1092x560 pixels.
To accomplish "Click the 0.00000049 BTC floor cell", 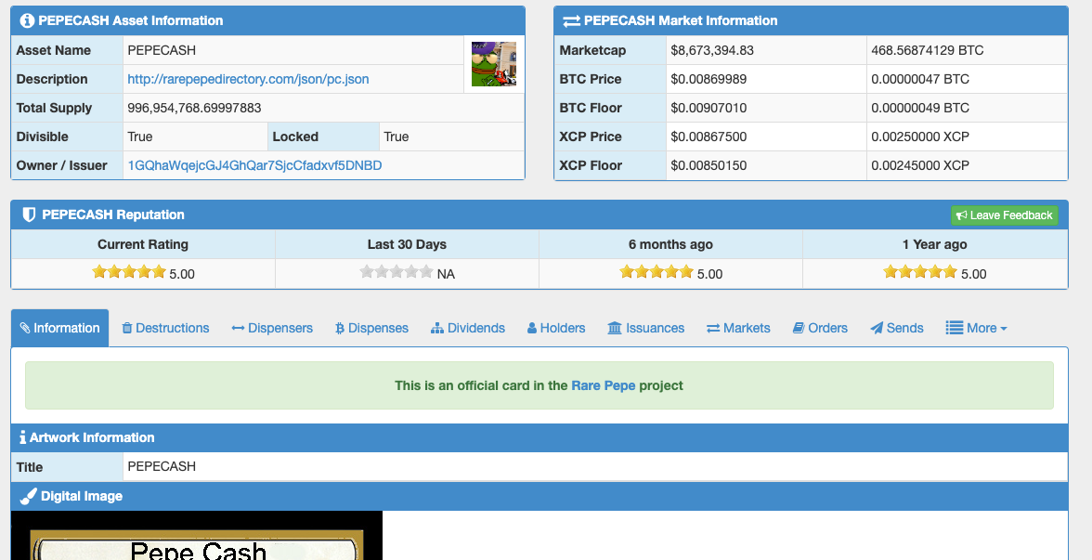I will [967, 108].
